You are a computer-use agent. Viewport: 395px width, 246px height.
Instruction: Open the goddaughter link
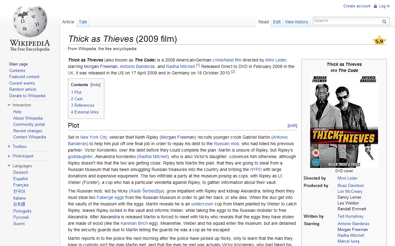tap(80, 157)
